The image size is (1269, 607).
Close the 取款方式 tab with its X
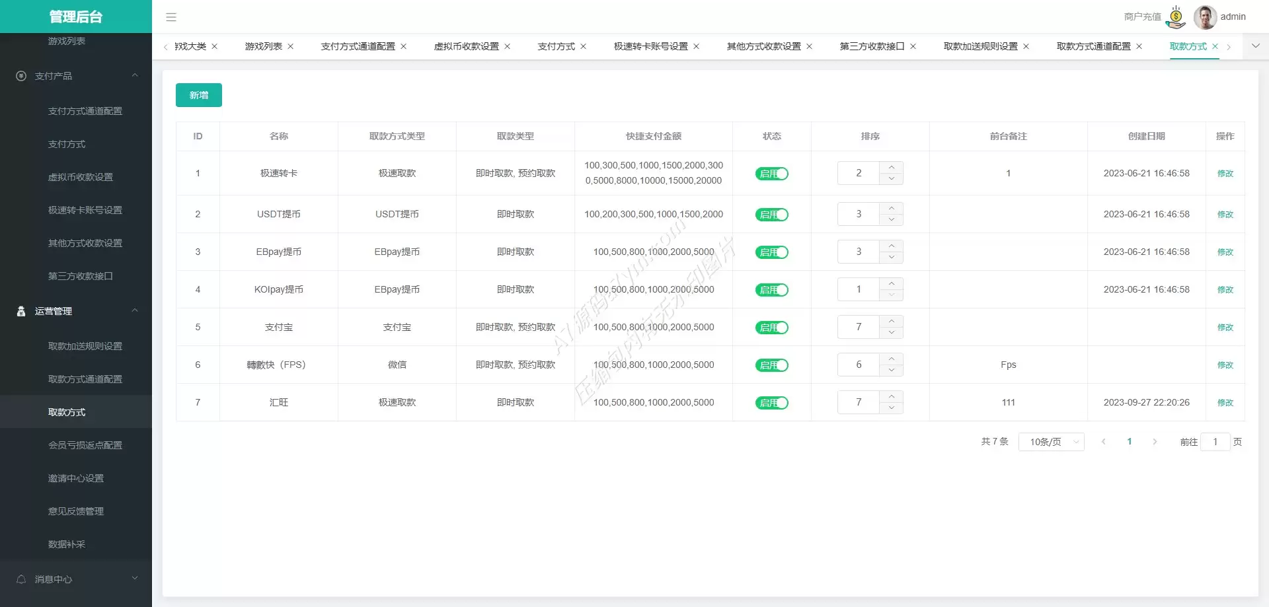click(x=1215, y=46)
